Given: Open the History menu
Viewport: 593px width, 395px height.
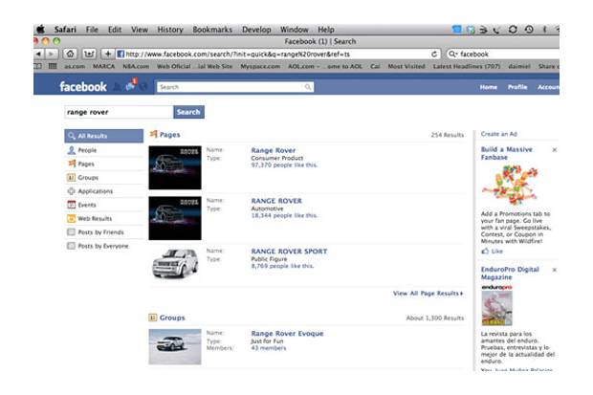Looking at the screenshot, I should (x=170, y=30).
